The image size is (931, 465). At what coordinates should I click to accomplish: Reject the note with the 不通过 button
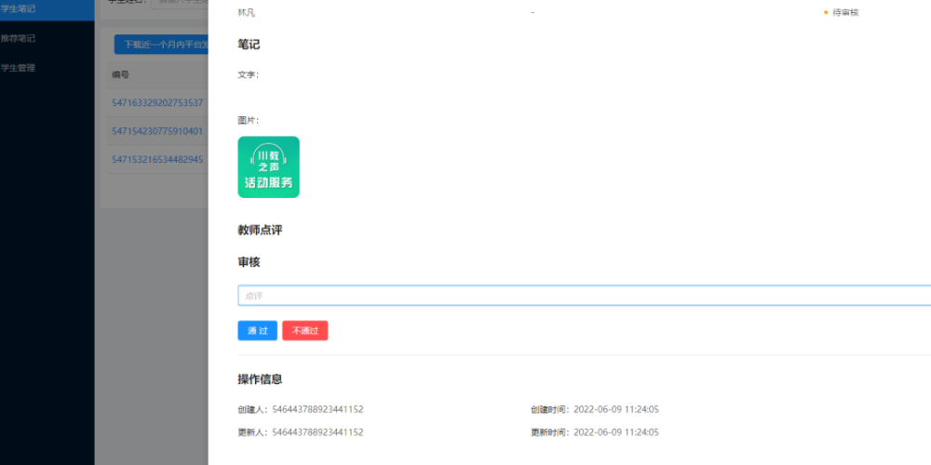coord(305,330)
